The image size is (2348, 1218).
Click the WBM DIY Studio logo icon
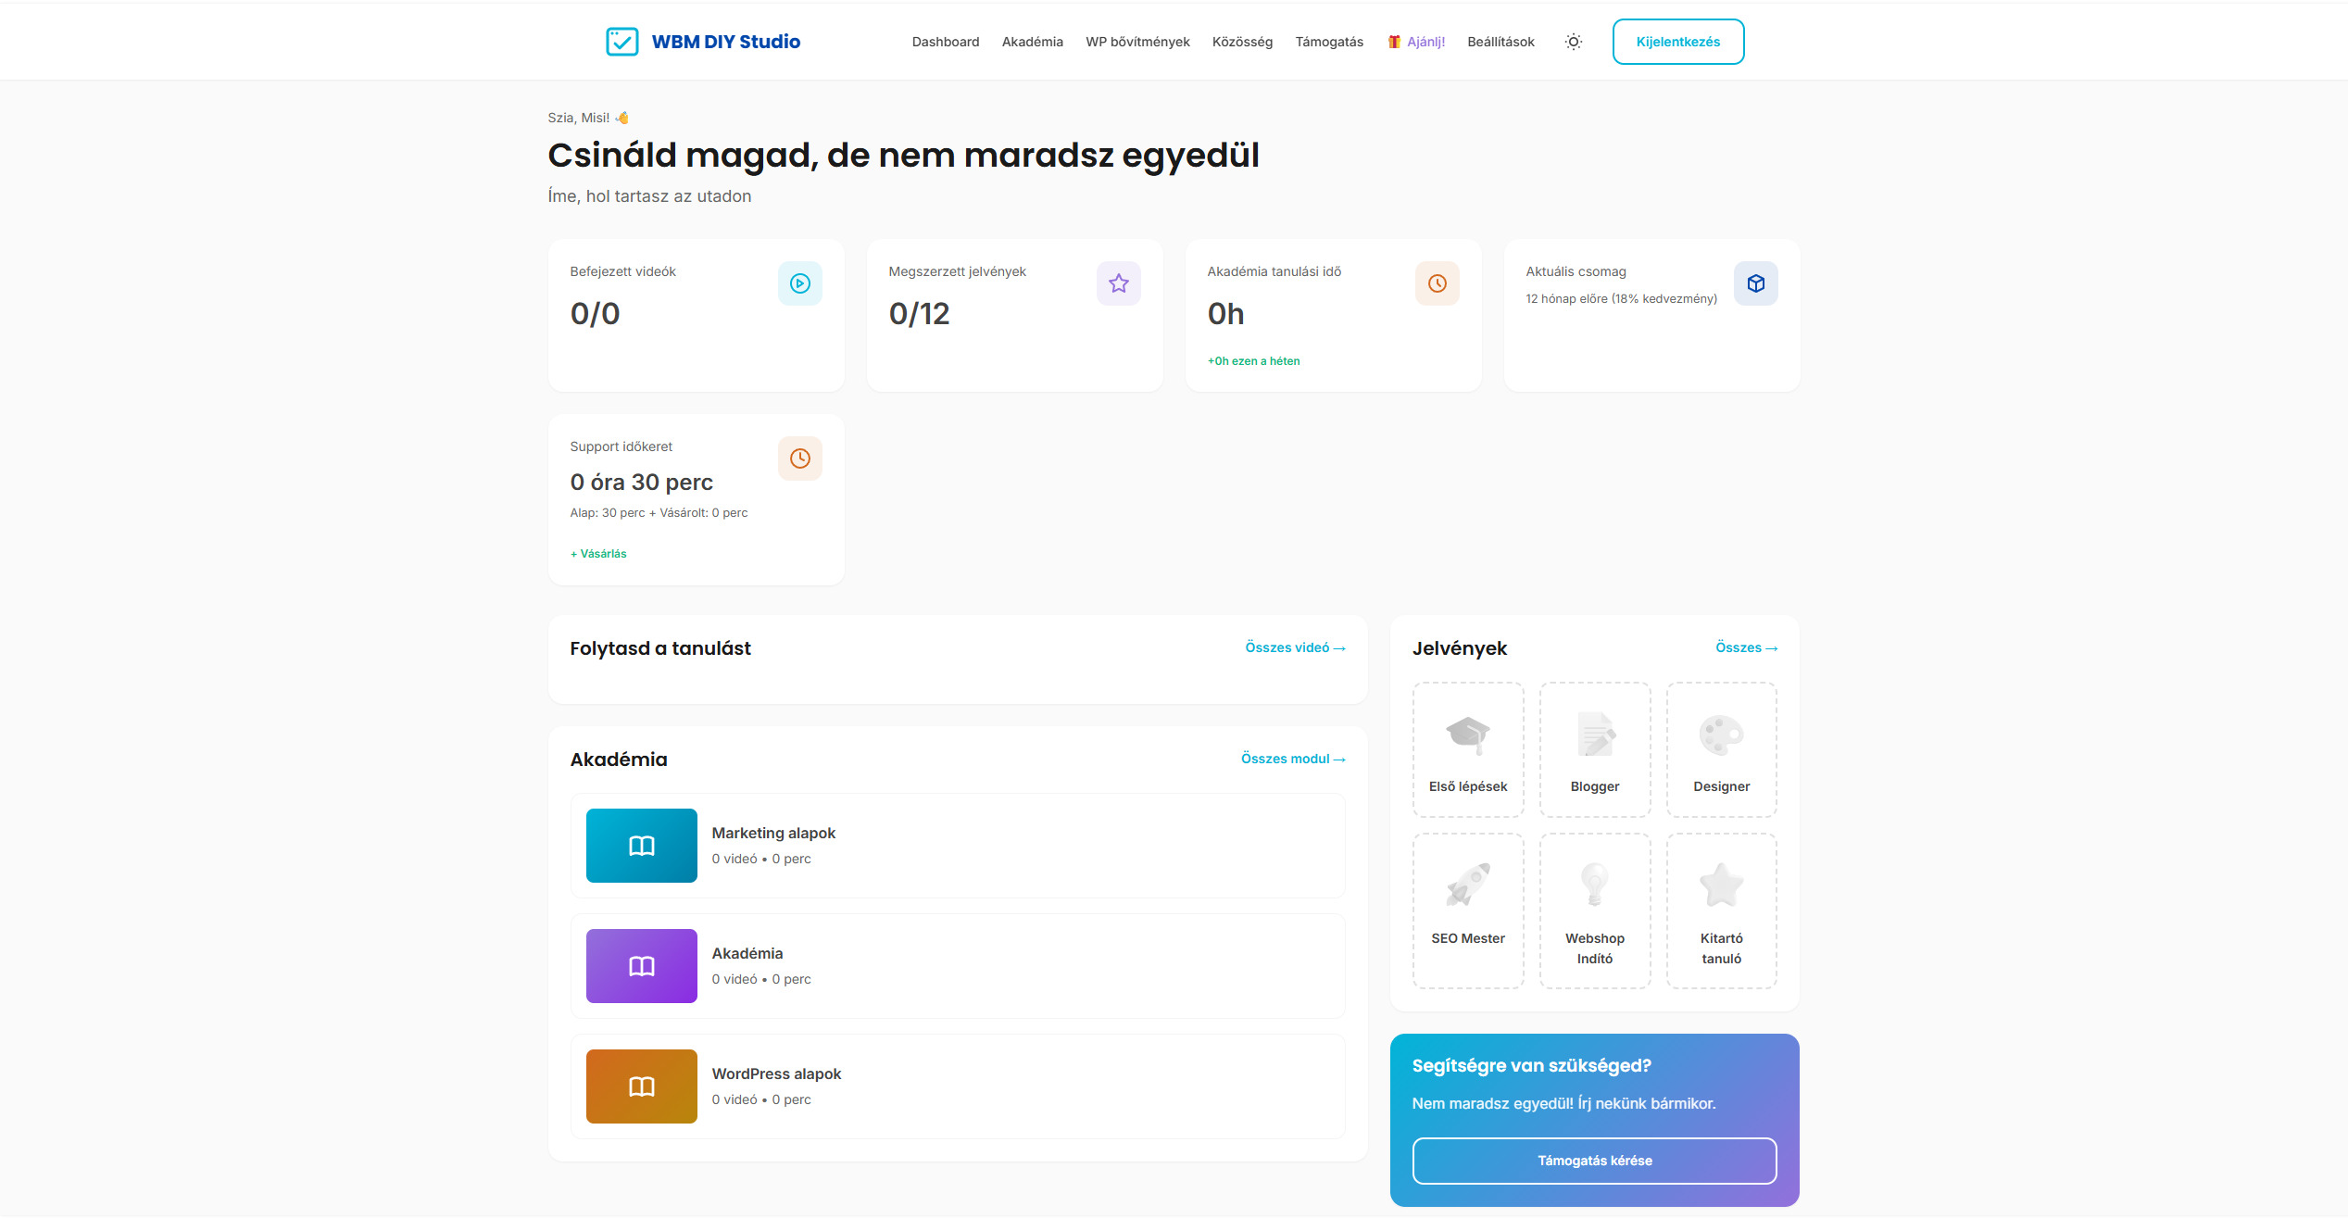click(x=622, y=41)
